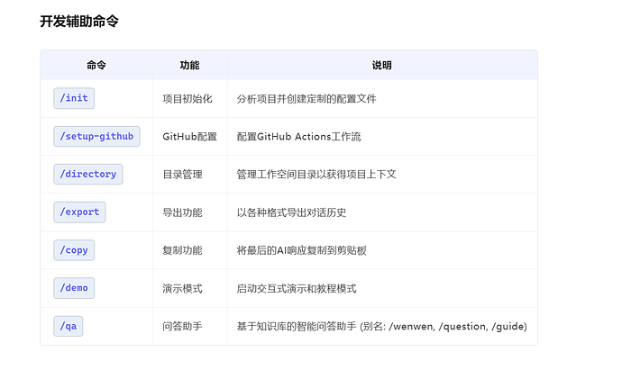This screenshot has height=370, width=622.
Task: Click the description listing /wenwen alias
Action: [381, 327]
